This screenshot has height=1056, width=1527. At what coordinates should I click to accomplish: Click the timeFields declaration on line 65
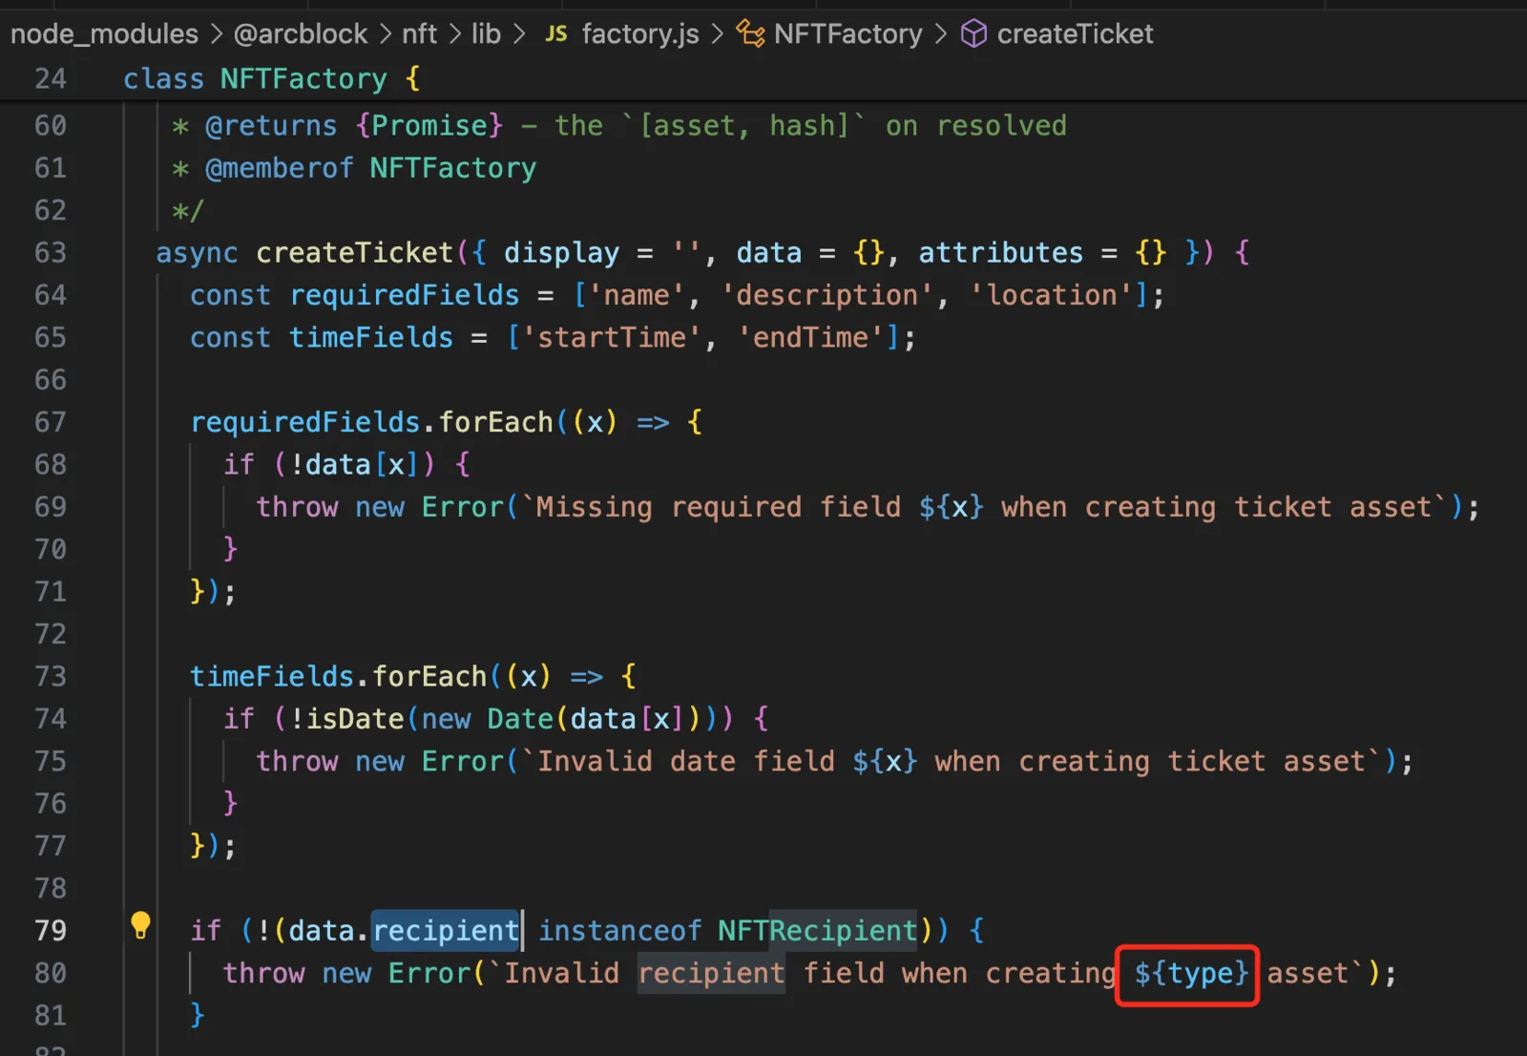coord(371,338)
